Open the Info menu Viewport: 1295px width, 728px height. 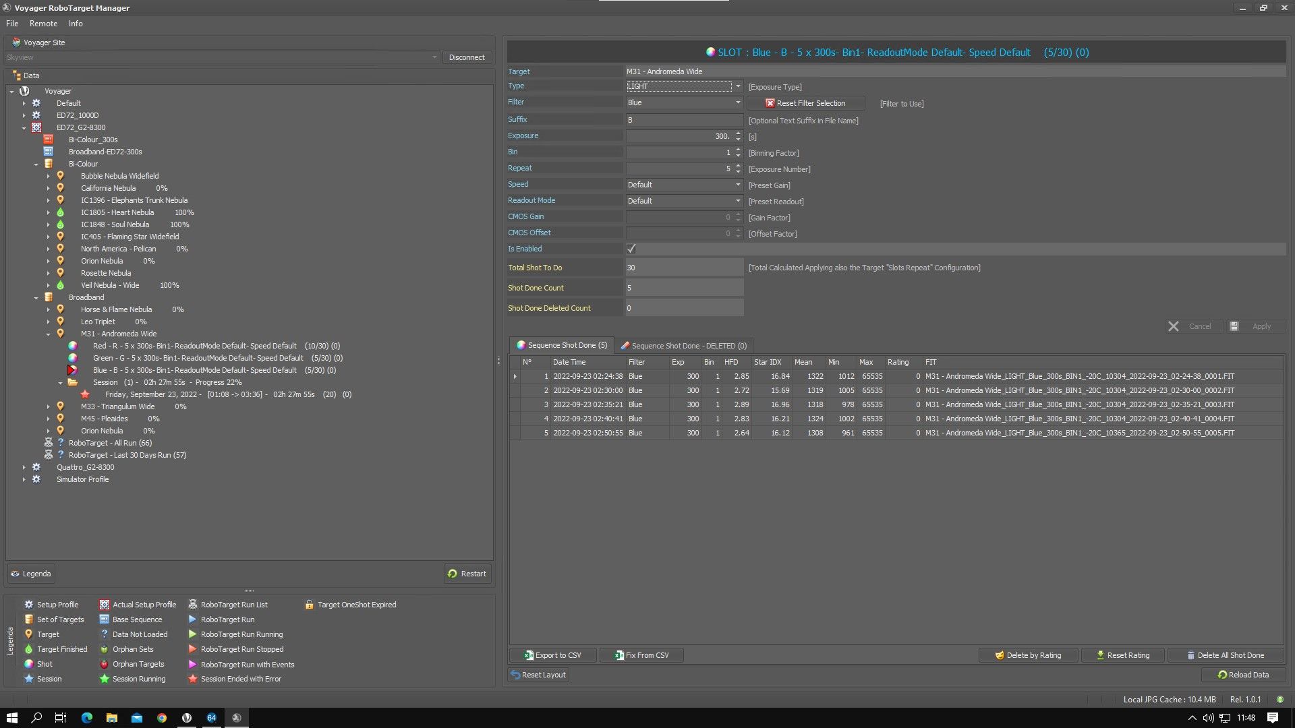(76, 24)
